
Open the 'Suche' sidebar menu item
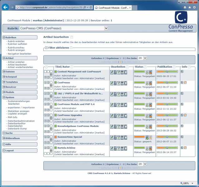[20, 133]
